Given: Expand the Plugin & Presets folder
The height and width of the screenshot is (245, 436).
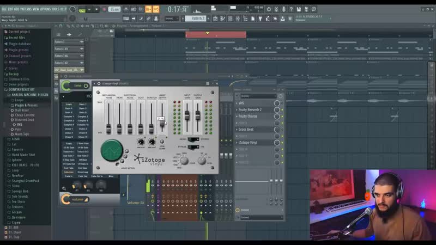Looking at the screenshot, I should tap(26, 105).
